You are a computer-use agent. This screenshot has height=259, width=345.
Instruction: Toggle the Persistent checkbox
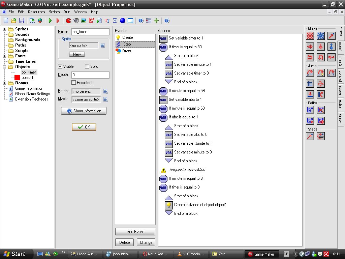[74, 83]
